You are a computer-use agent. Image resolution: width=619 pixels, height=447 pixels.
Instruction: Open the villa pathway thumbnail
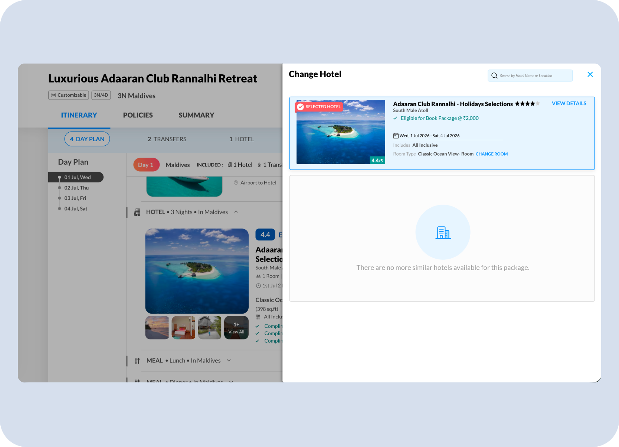210,327
